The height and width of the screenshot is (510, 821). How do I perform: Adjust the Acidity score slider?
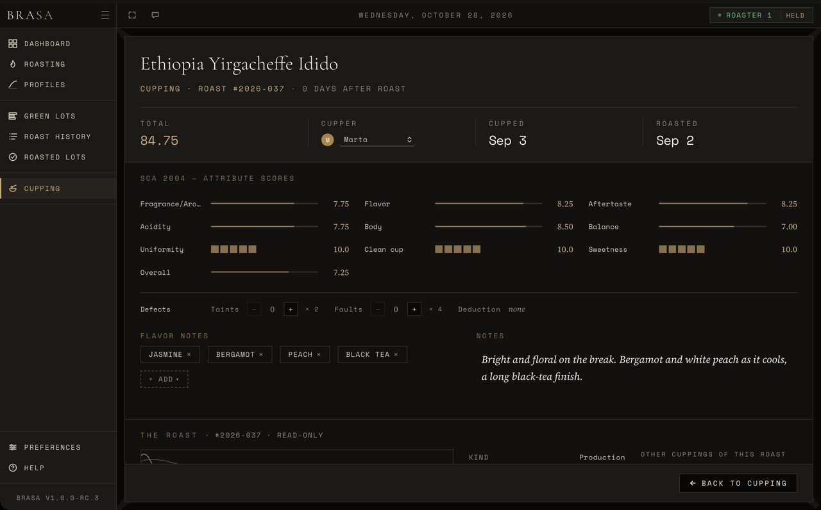264,227
